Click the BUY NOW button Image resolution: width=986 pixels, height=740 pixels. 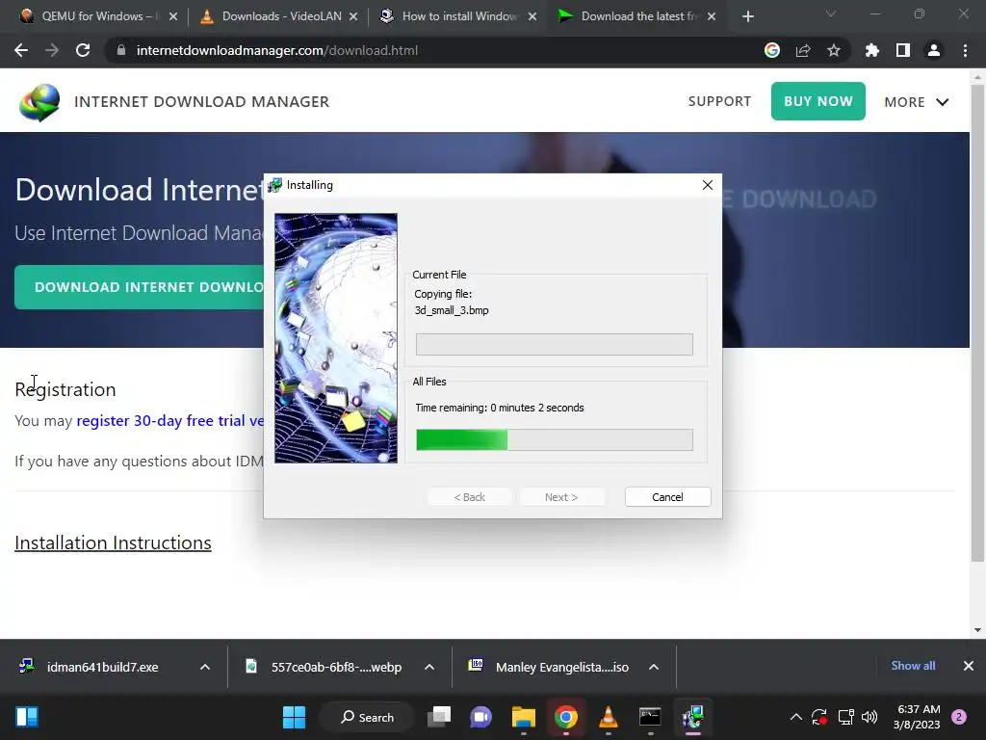pyautogui.click(x=818, y=101)
